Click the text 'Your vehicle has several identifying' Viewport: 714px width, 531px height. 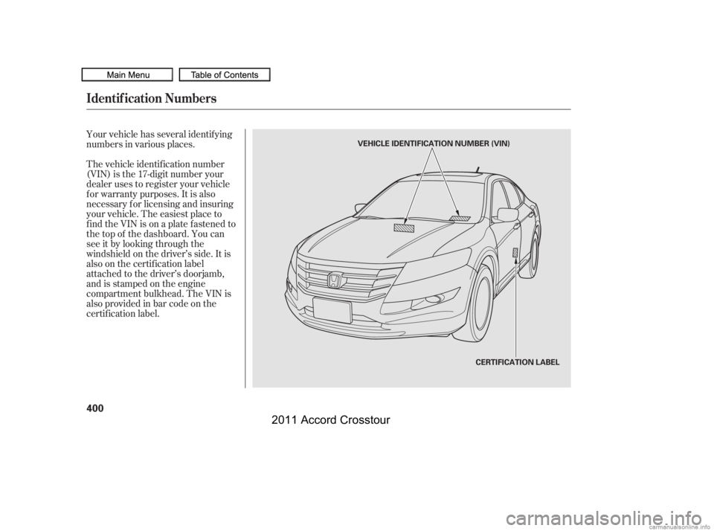(x=159, y=135)
